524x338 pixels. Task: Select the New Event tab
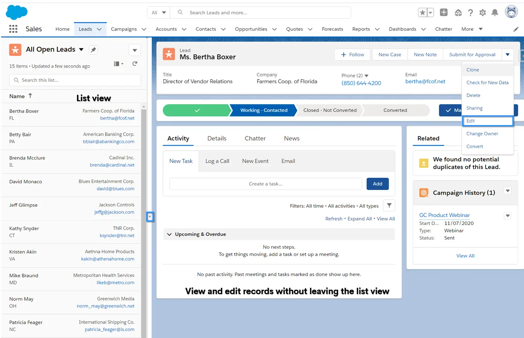pyautogui.click(x=255, y=161)
